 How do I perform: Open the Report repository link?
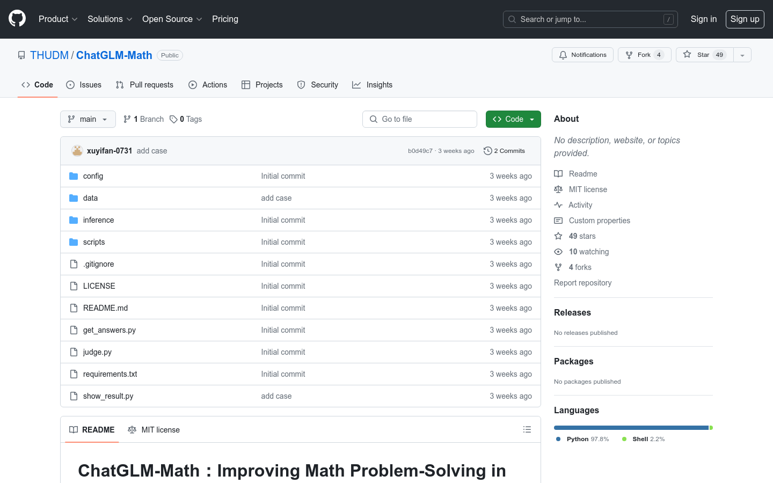(x=582, y=283)
